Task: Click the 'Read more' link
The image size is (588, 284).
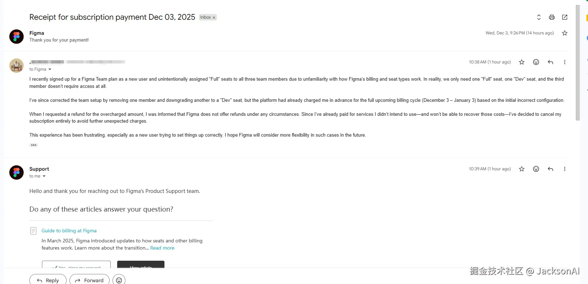Action: click(x=162, y=248)
